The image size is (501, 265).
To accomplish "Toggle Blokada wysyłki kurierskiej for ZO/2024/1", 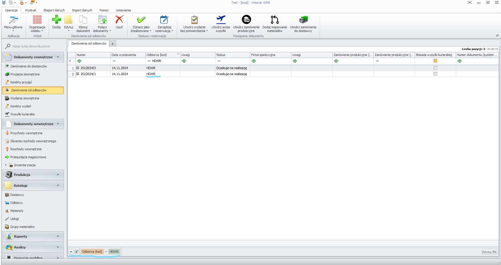I will tap(435, 74).
